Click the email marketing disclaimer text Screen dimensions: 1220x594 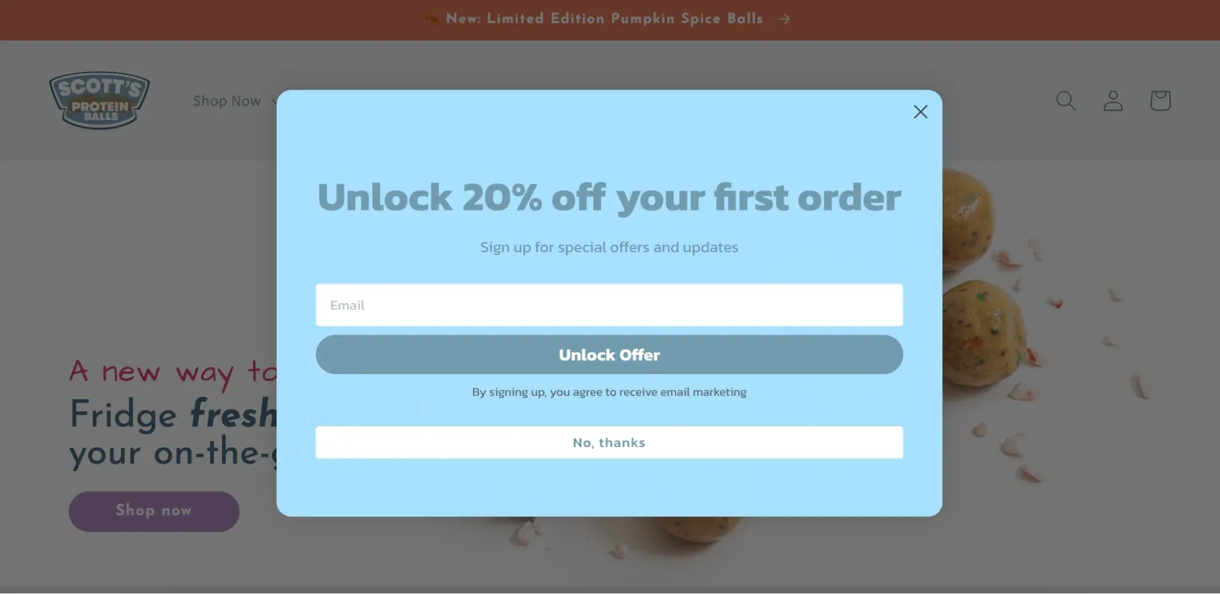coord(609,392)
